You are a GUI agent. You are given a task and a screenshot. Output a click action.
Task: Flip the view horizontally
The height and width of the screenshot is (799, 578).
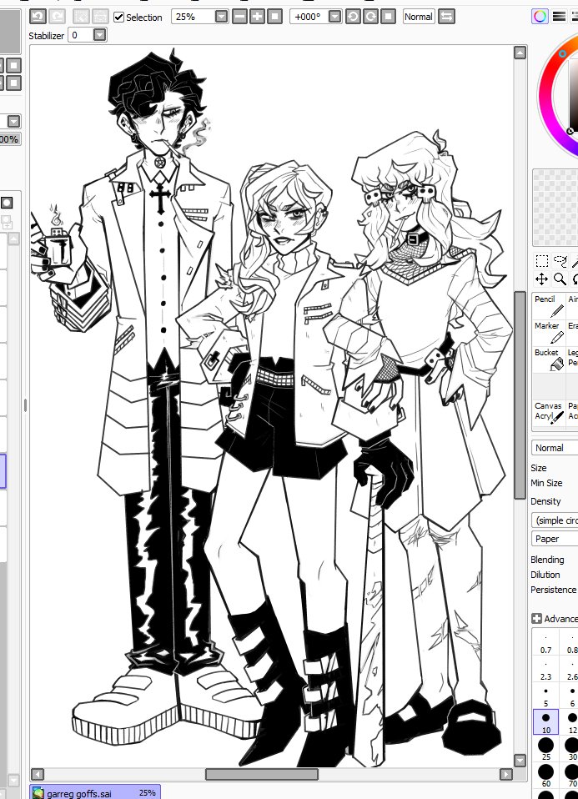[446, 17]
